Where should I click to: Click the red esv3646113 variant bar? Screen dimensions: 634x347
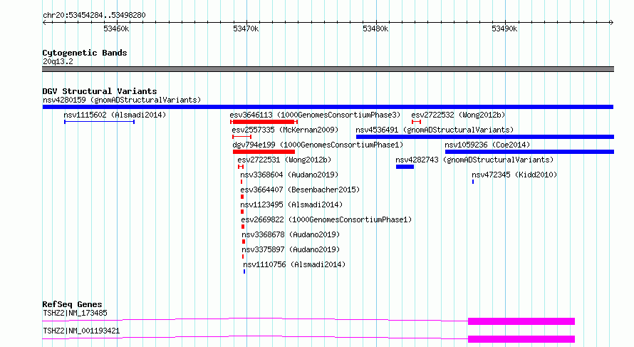coord(264,122)
